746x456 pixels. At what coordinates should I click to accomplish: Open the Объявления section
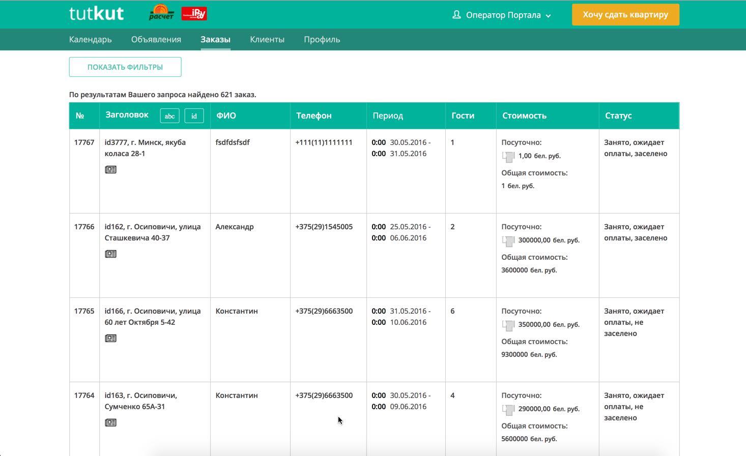point(156,39)
